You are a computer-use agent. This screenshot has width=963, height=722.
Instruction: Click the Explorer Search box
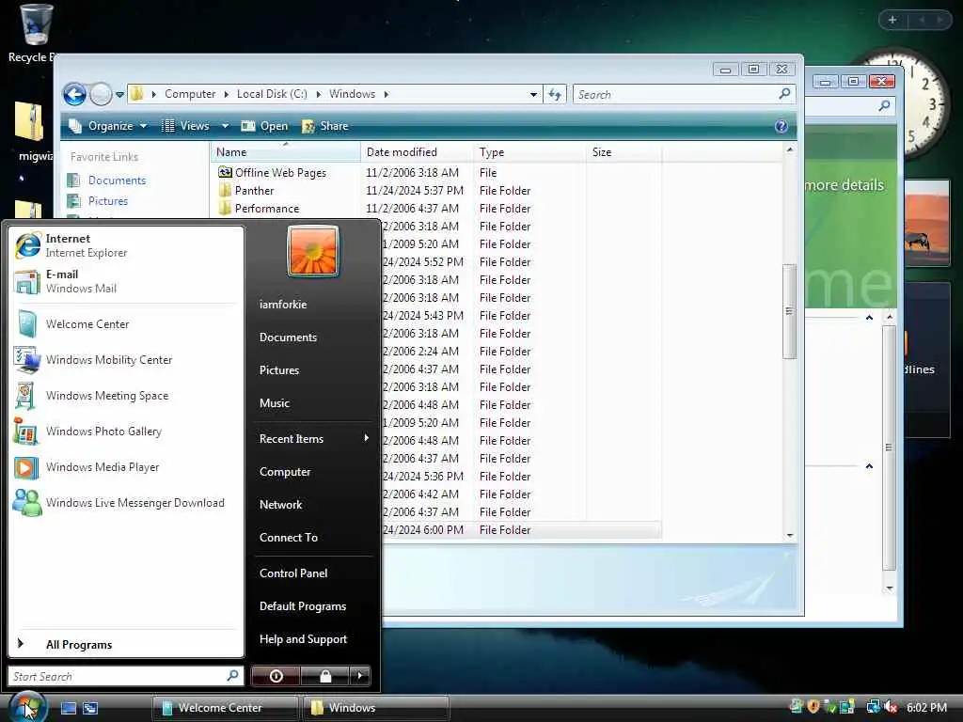[685, 95]
